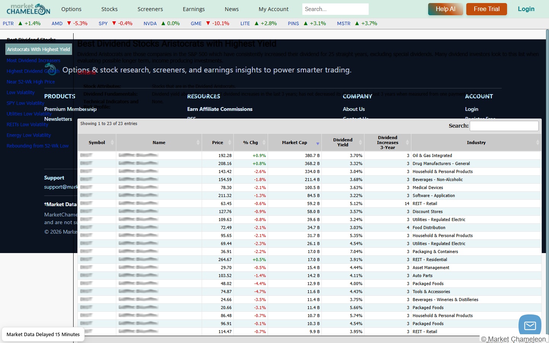
Task: Click Premium Membership footer link
Action: coord(70,109)
